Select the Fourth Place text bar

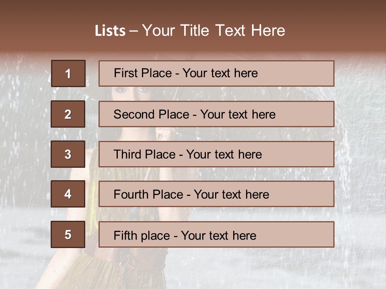click(216, 194)
